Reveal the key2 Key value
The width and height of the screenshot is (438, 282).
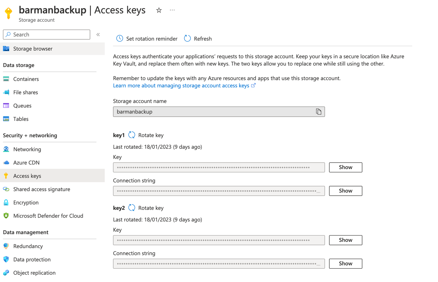click(x=345, y=240)
